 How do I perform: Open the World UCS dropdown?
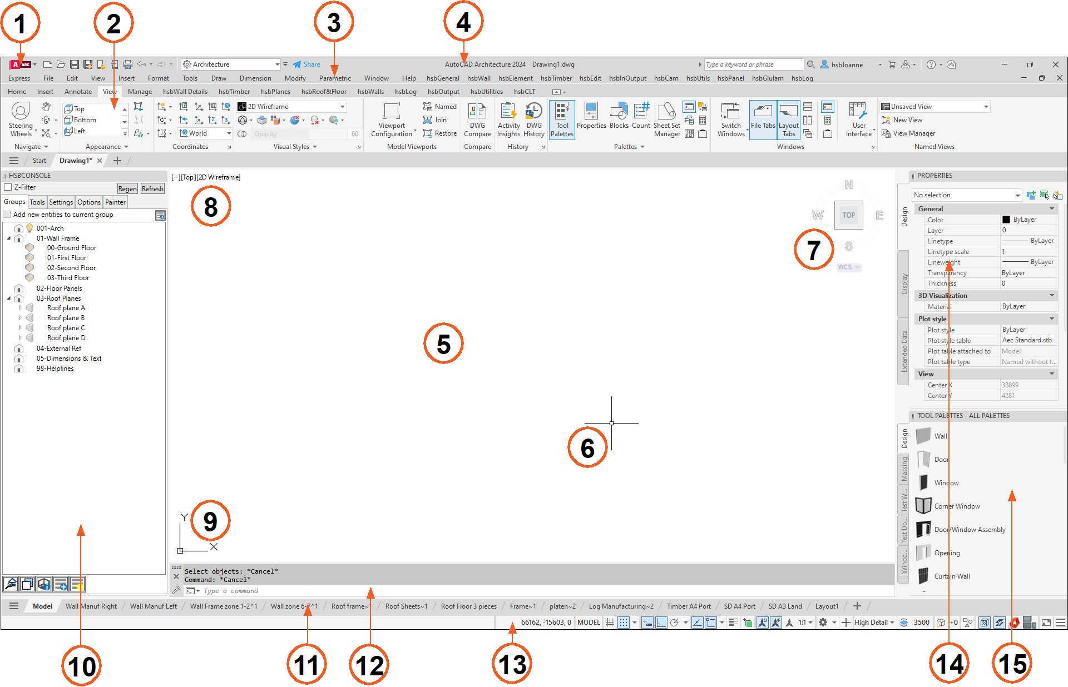point(205,133)
